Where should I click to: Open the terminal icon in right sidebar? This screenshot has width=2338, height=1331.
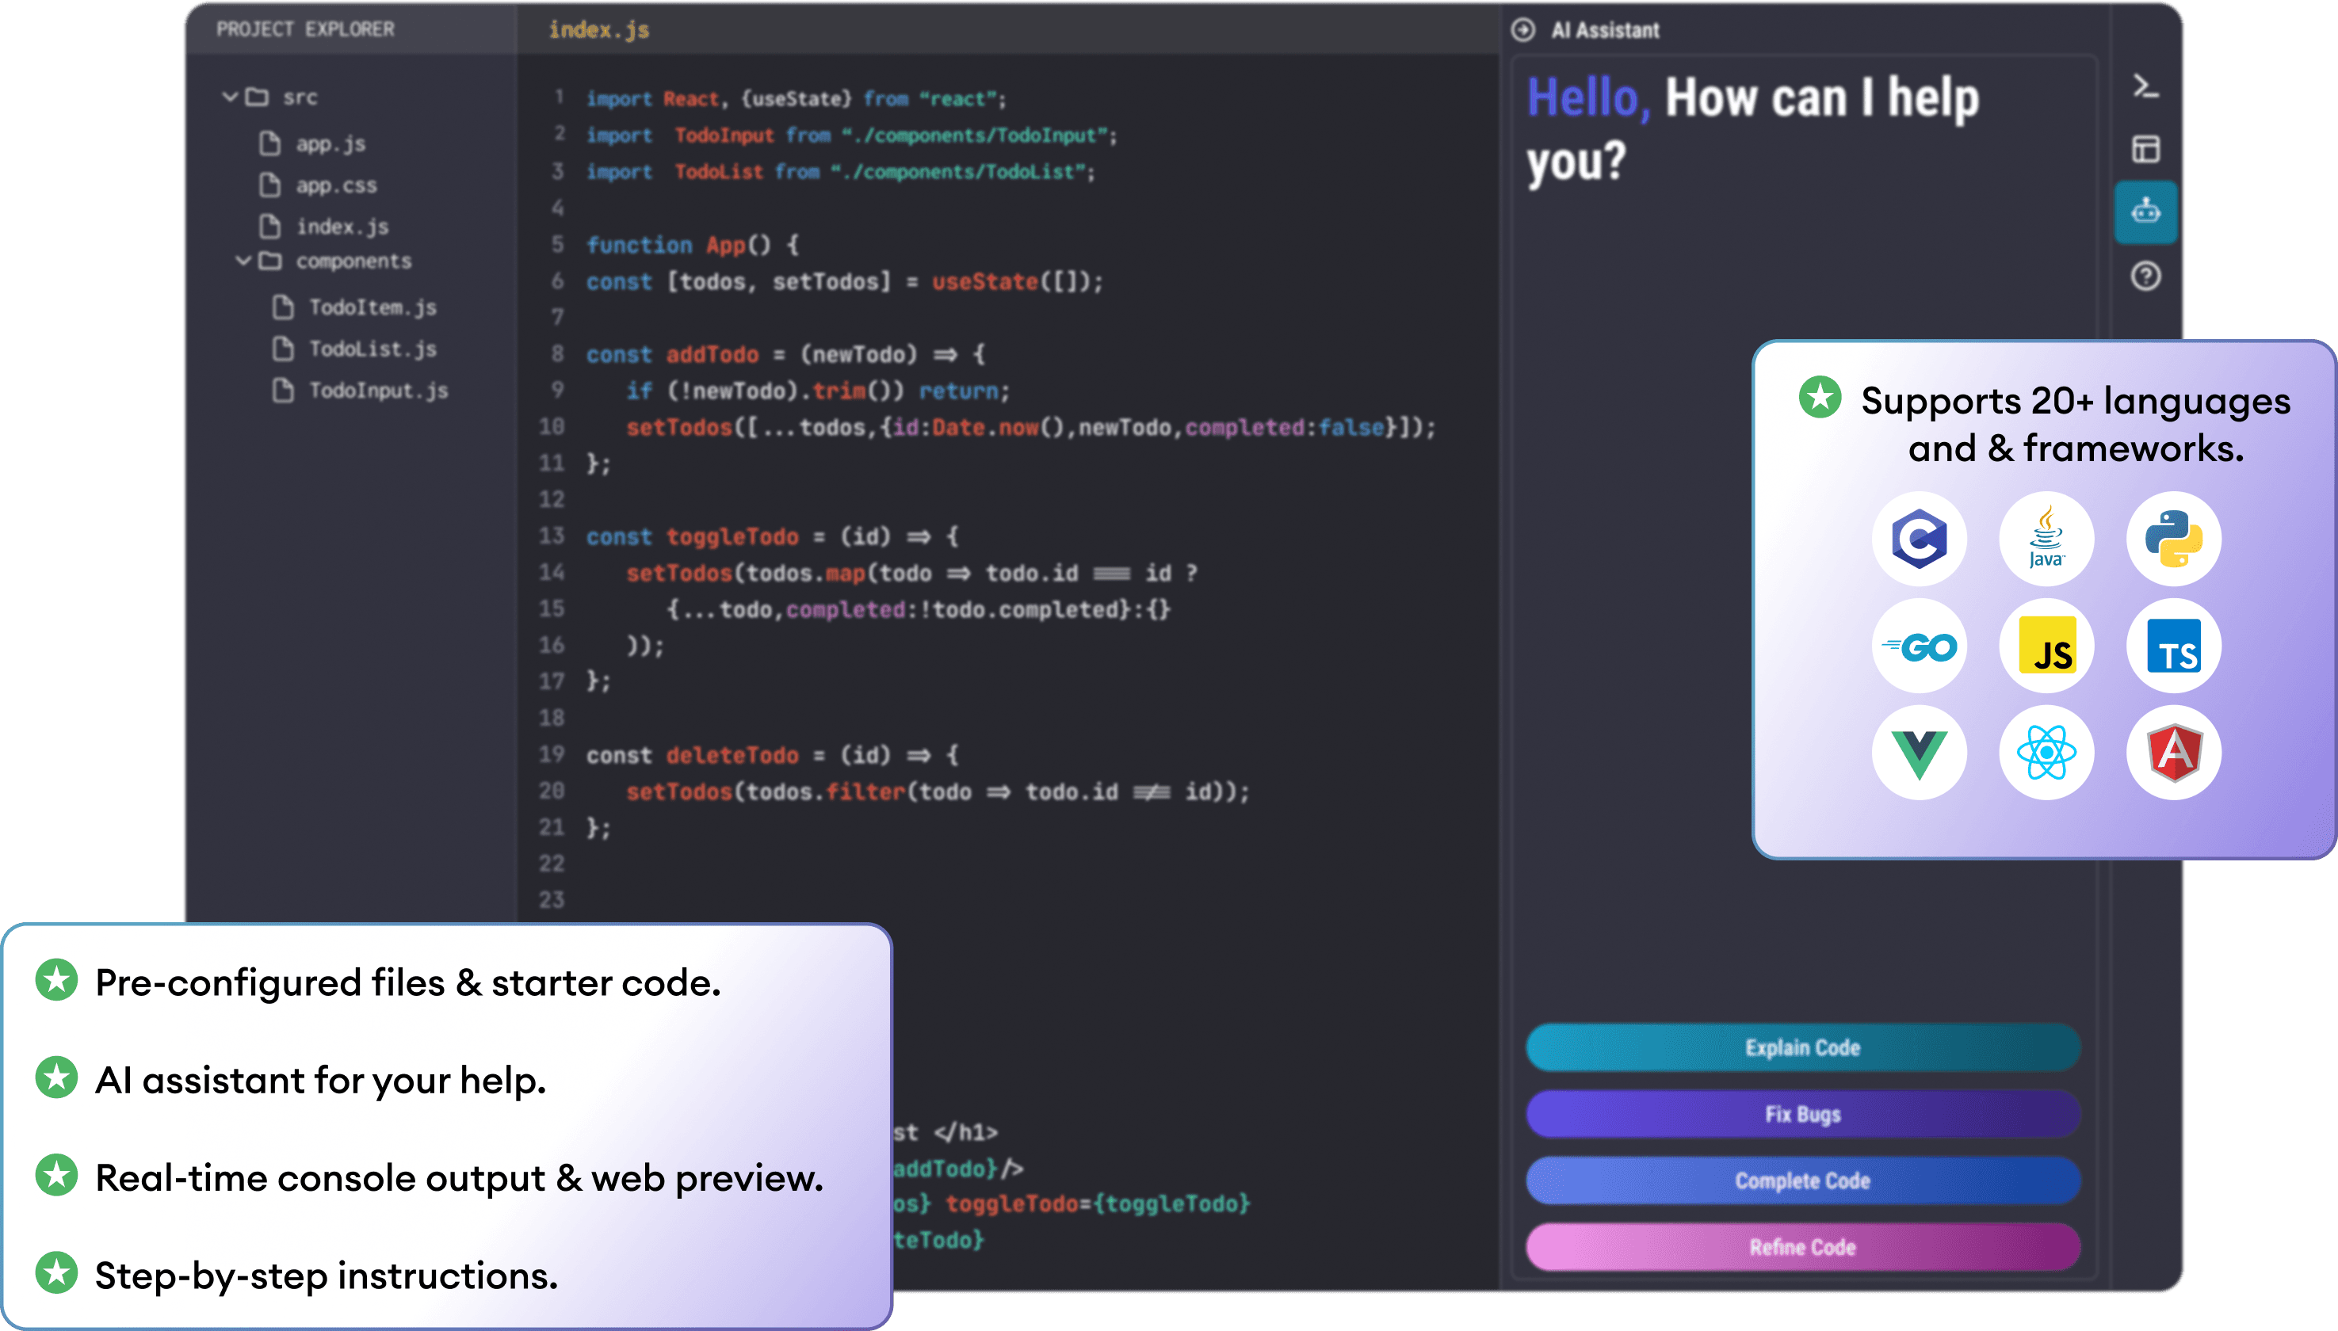[2145, 88]
